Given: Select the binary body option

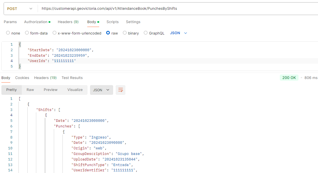Looking at the screenshot, I should tap(125, 33).
